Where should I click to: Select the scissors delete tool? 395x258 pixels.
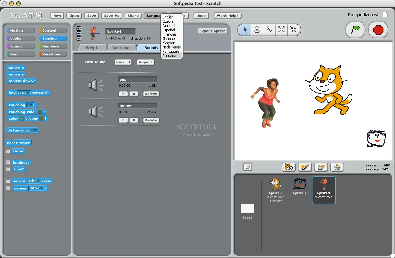tap(269, 30)
